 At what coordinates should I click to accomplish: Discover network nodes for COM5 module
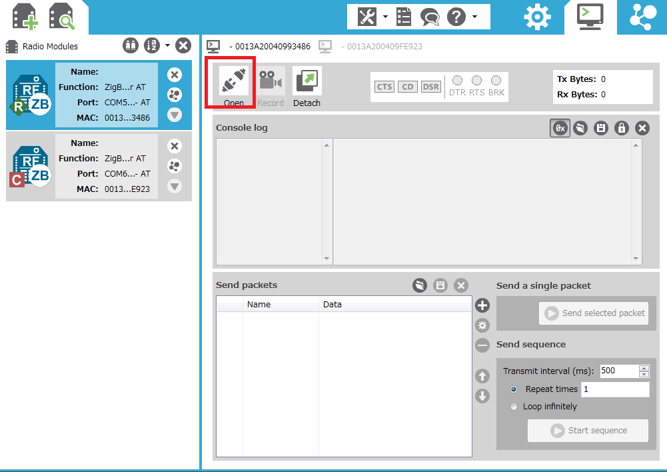(175, 95)
